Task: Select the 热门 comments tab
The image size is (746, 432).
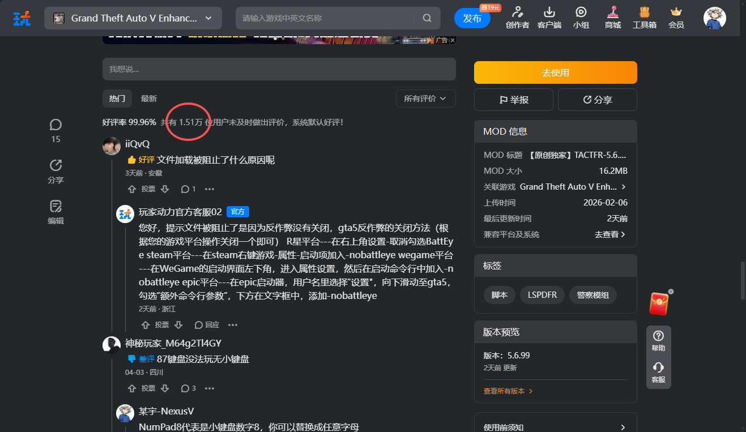Action: pyautogui.click(x=117, y=99)
